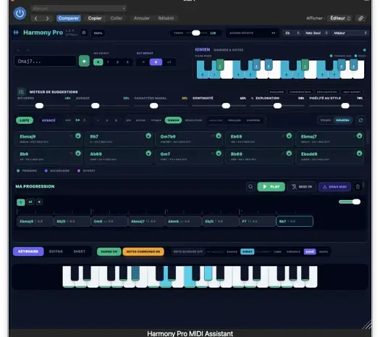This screenshot has height=337, width=380.
Task: Select the Simple display mode
Action: (326, 120)
